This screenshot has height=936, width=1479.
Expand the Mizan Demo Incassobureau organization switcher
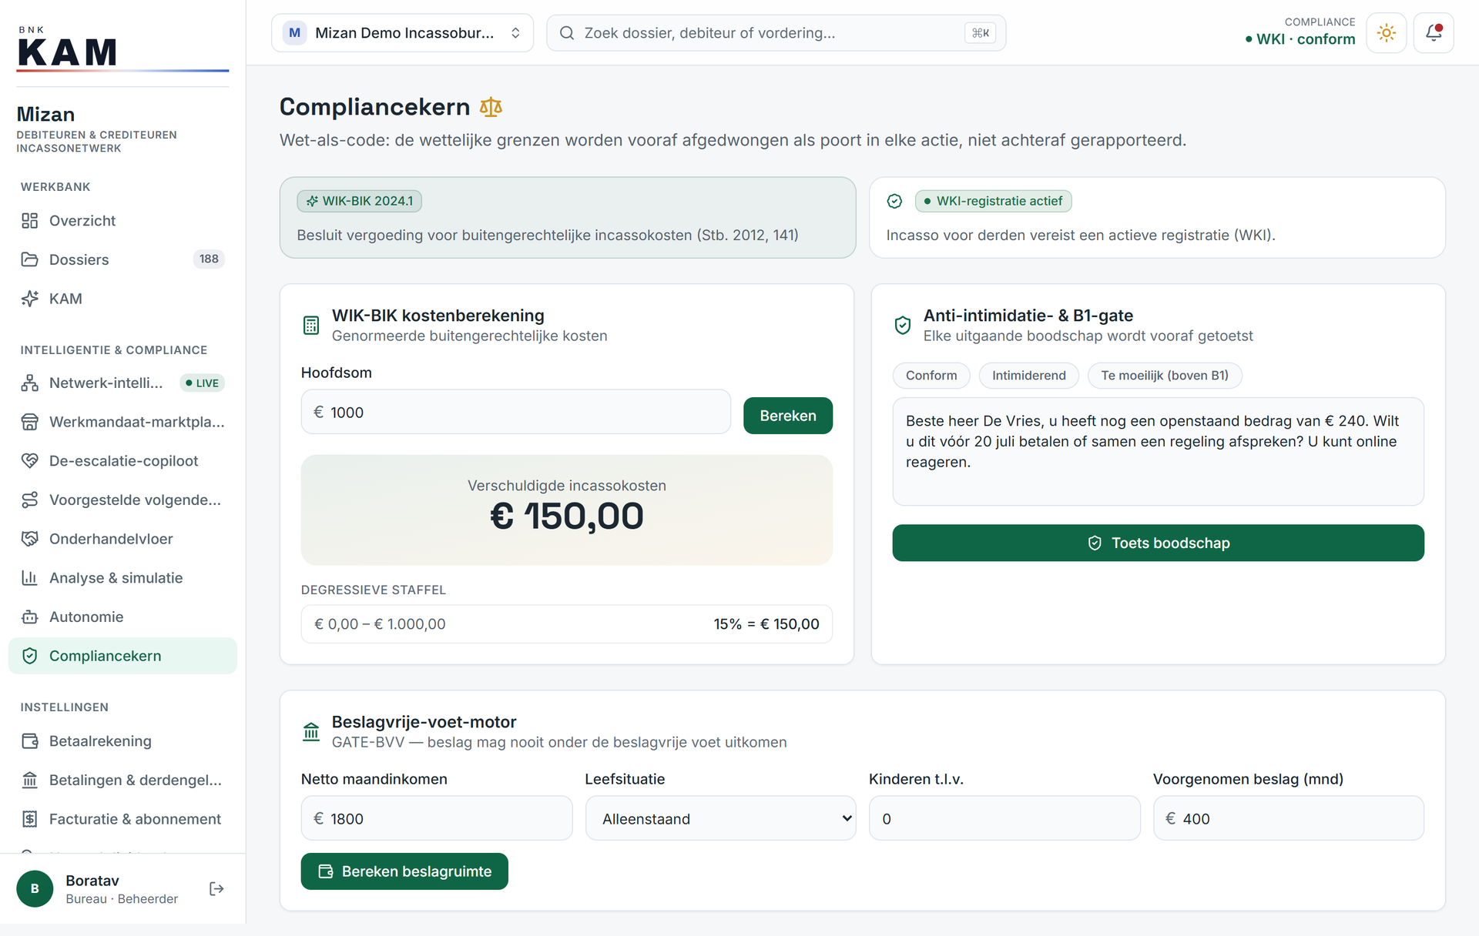[402, 33]
